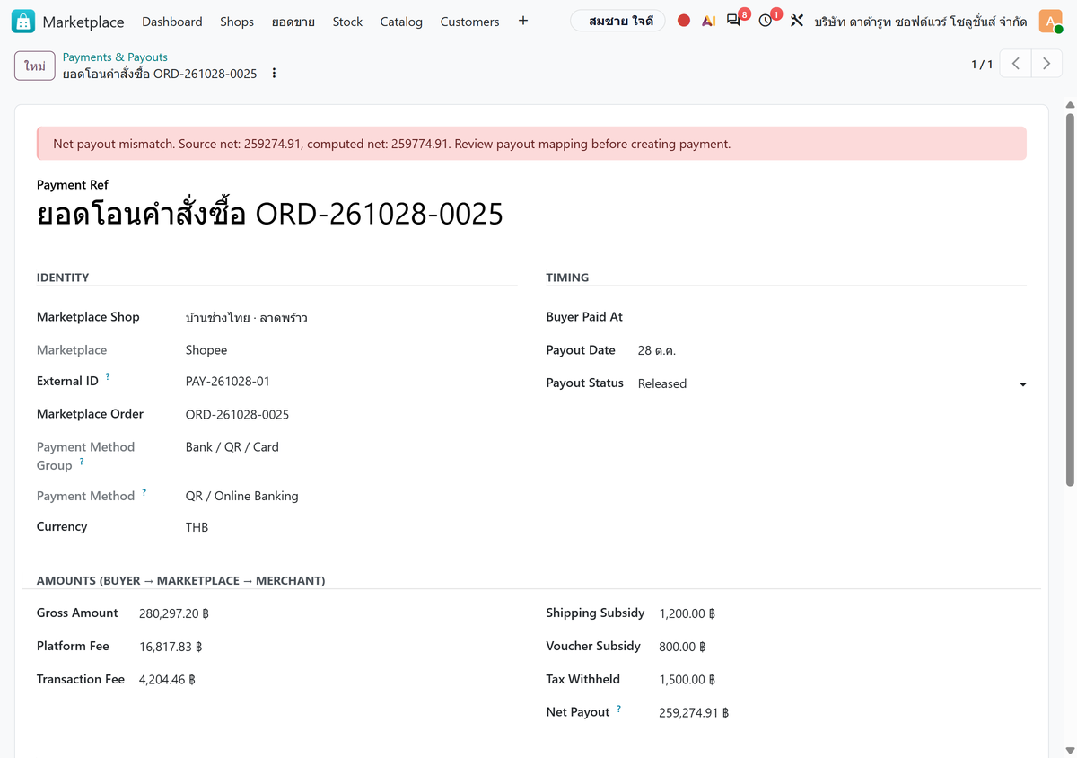Open the ยอดขาย menu
Viewport: 1077px width, 758px height.
[x=293, y=22]
